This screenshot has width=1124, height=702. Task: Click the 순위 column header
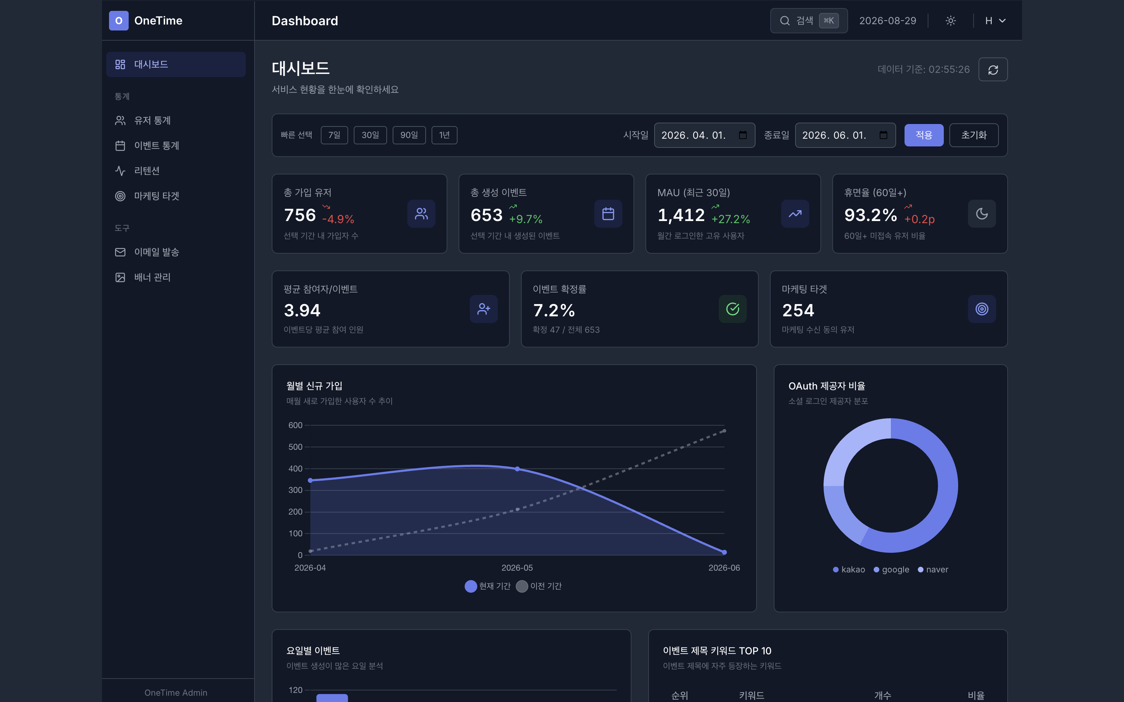(680, 695)
